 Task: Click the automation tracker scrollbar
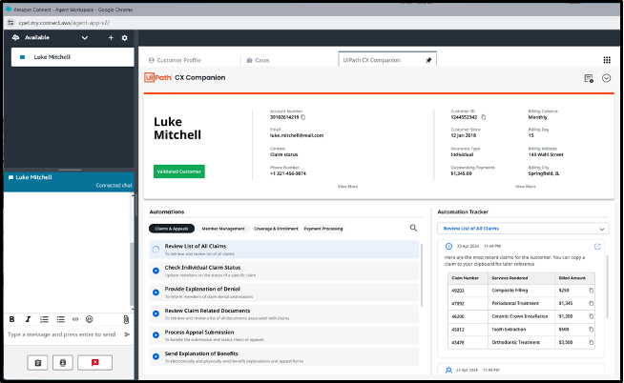click(x=607, y=286)
